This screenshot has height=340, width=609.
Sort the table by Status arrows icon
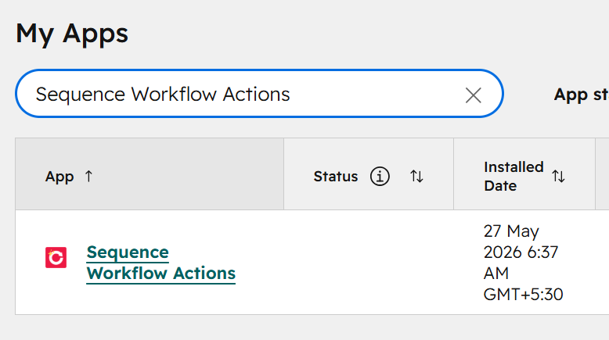coord(416,177)
